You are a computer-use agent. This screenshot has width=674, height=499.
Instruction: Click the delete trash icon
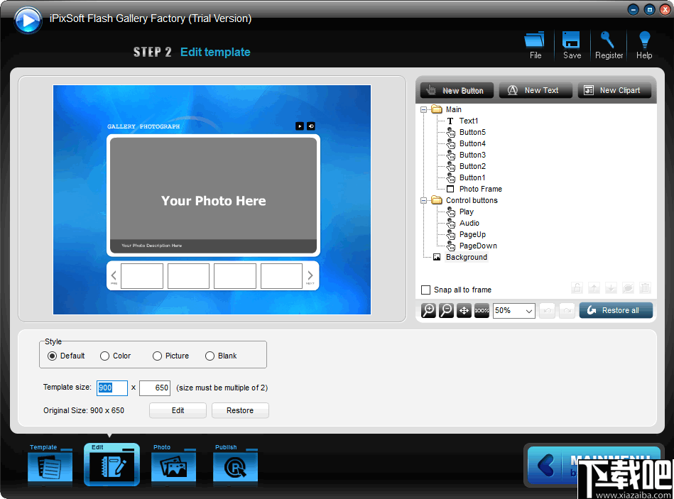point(645,287)
